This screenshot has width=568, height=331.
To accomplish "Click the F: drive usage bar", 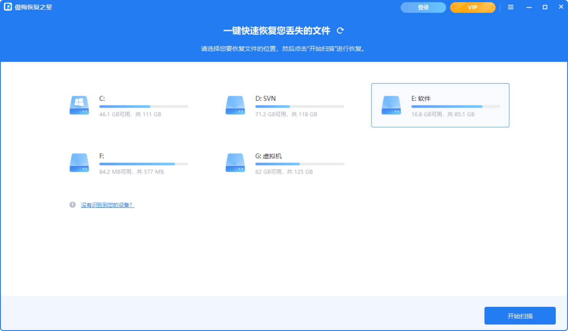I will [144, 164].
